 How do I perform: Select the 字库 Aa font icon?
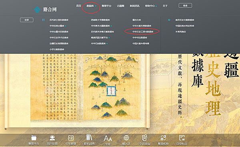click(108, 139)
